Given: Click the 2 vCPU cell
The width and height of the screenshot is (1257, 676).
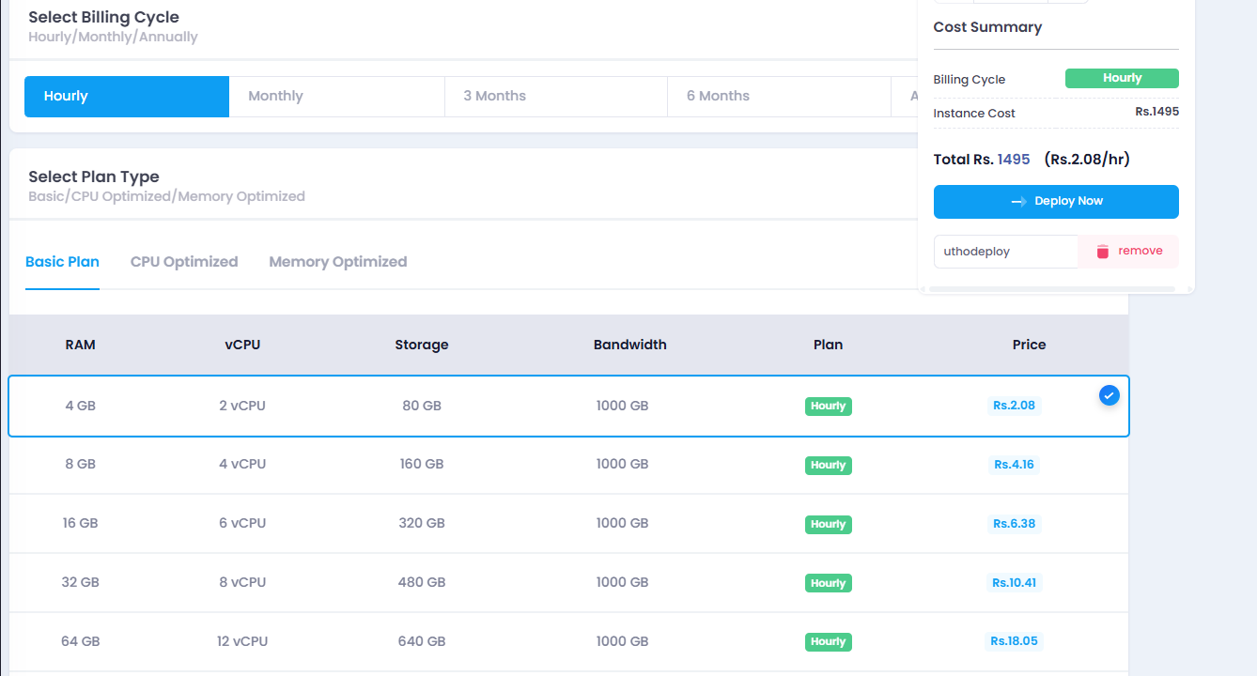Looking at the screenshot, I should 242,407.
